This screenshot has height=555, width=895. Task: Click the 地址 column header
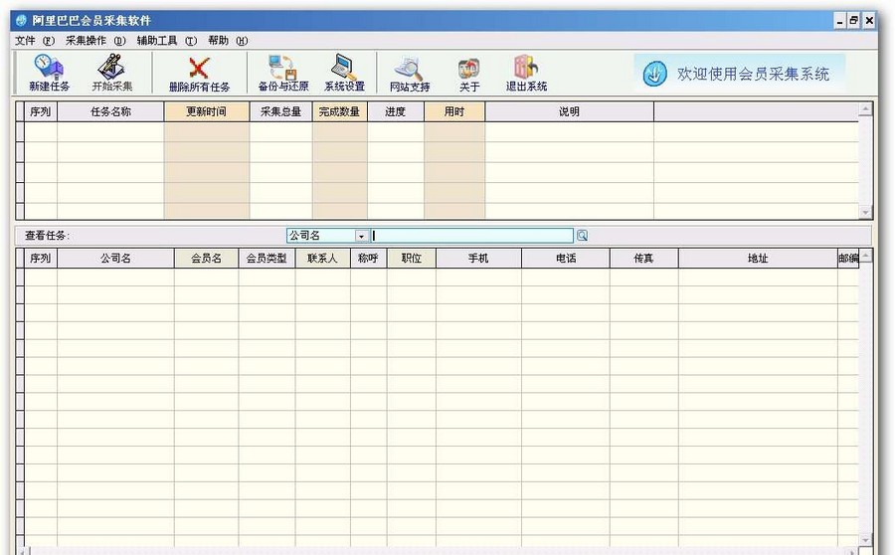pos(758,258)
